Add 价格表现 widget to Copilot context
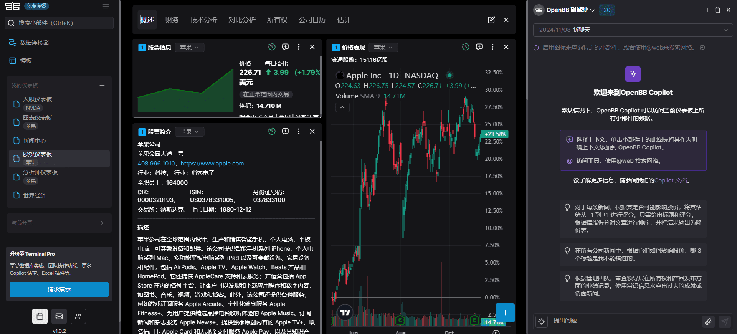 click(x=479, y=47)
